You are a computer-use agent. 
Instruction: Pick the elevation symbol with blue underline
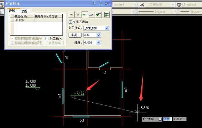[92, 15]
